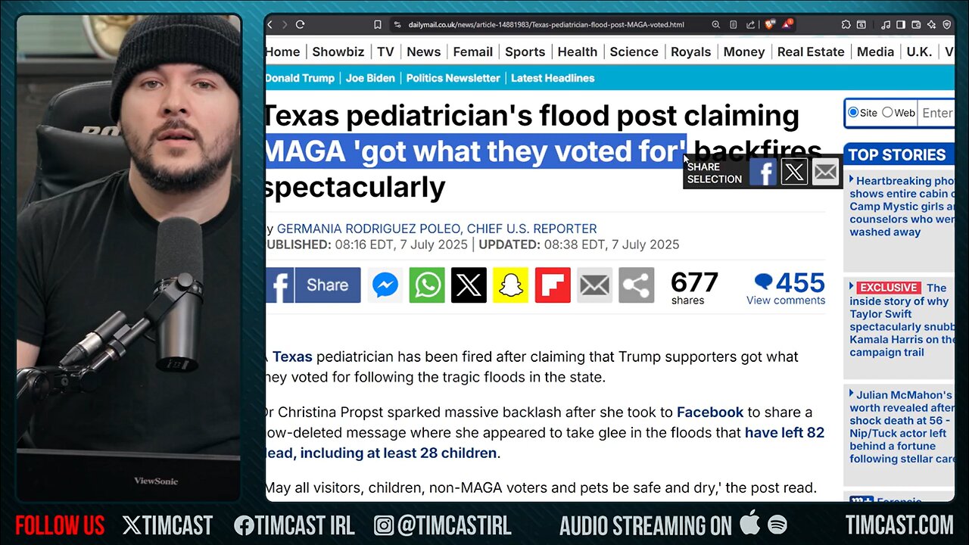This screenshot has height=545, width=969.
Task: Follow the Facebook link in article text
Action: tap(710, 412)
